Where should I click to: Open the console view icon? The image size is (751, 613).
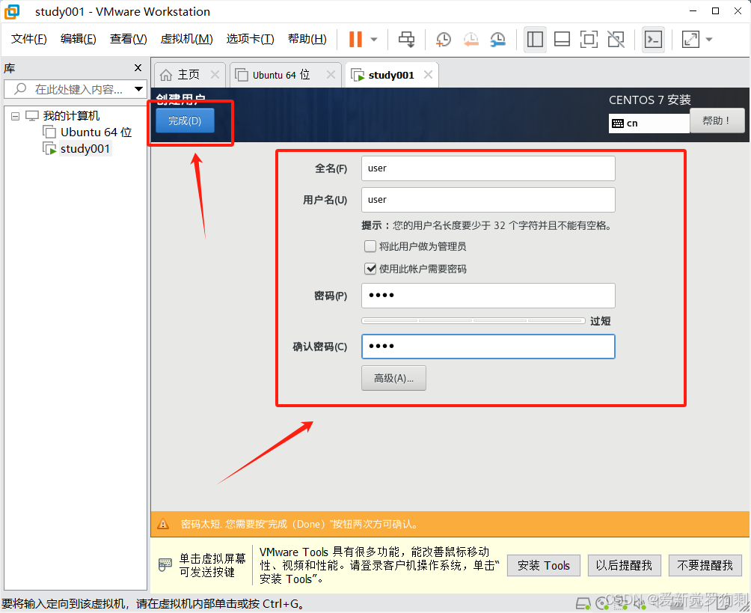tap(653, 40)
